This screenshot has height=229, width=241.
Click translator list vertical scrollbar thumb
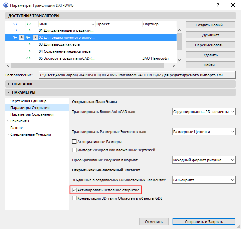(179, 41)
